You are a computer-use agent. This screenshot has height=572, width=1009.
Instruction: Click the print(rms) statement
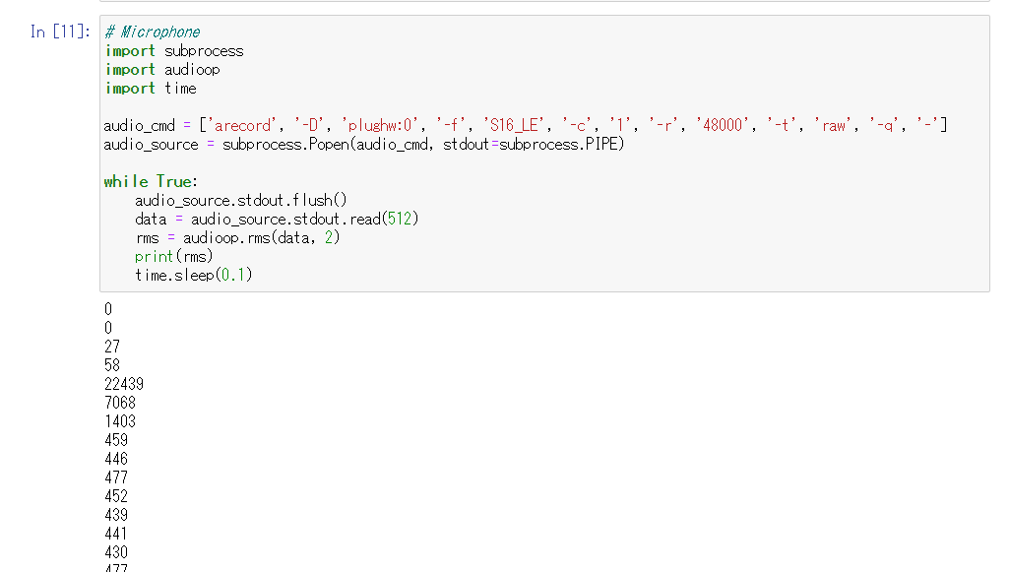tap(173, 256)
